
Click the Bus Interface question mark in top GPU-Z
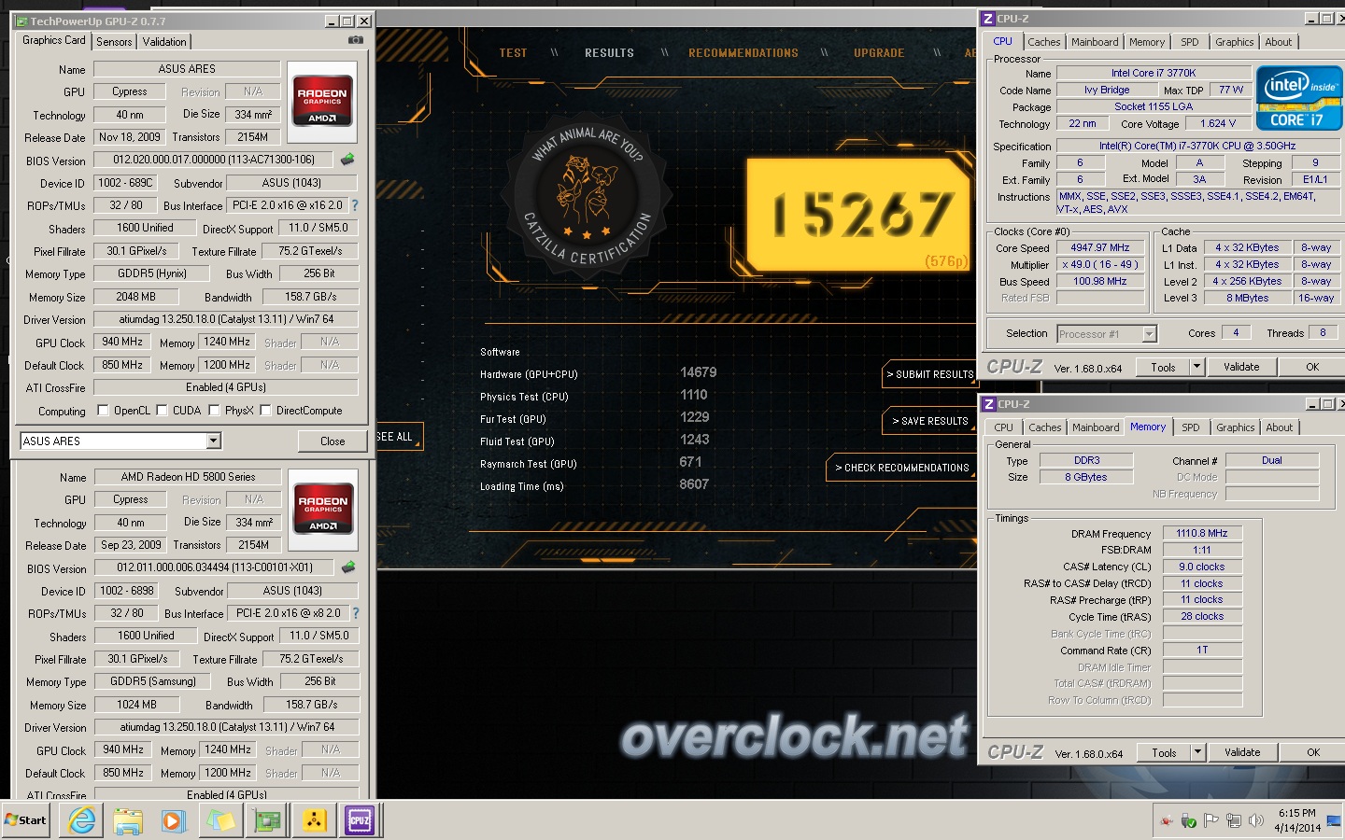coord(355,205)
